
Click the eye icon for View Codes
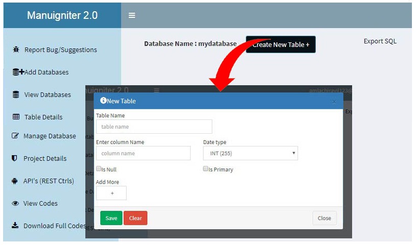pos(15,203)
